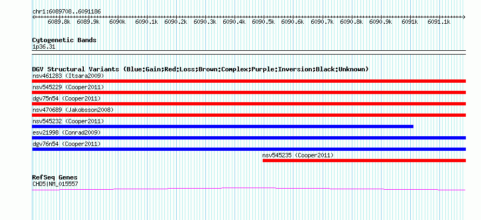Click the red loss bar under nsv545229
This screenshot has height=220, width=481.
[x=249, y=92]
